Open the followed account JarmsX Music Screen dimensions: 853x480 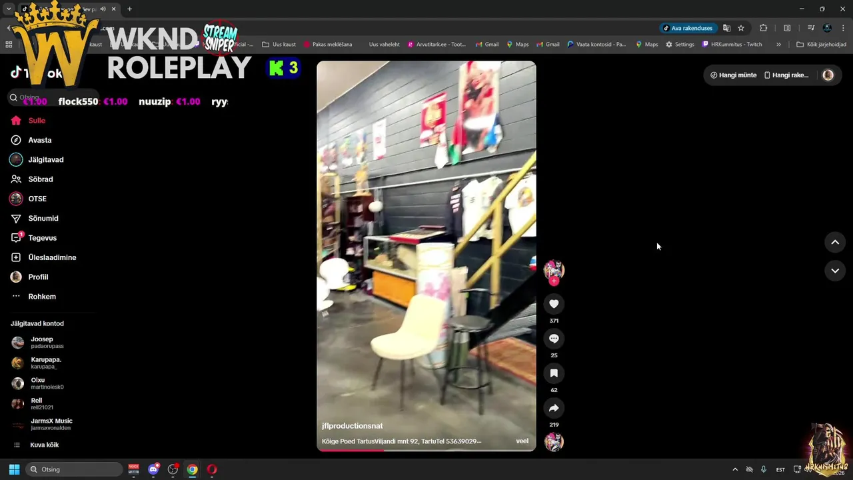(x=43, y=424)
